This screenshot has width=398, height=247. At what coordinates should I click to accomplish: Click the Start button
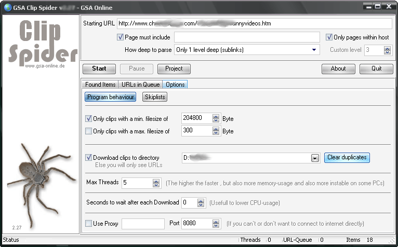99,68
